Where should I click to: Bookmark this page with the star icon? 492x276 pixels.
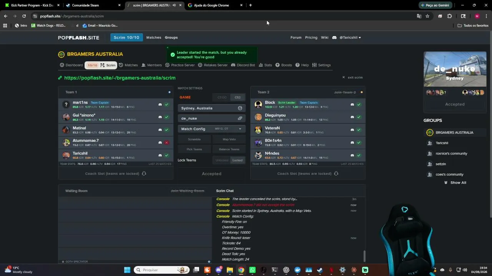427,16
